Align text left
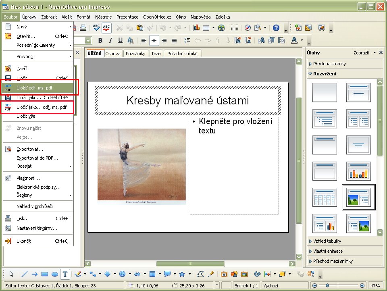The width and height of the screenshot is (387, 291). coord(144,40)
